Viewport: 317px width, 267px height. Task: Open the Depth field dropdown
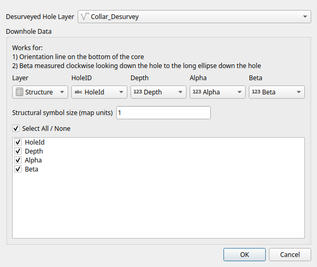coord(158,92)
